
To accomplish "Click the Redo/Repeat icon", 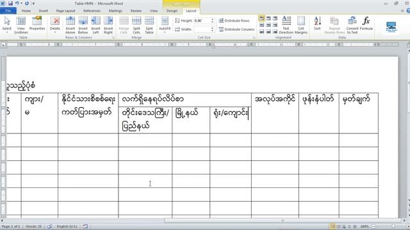I will (27, 3).
